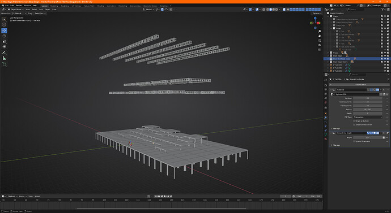391x213 pixels.
Task: Click the timeline horizontal scrollbar
Action: tap(161, 208)
